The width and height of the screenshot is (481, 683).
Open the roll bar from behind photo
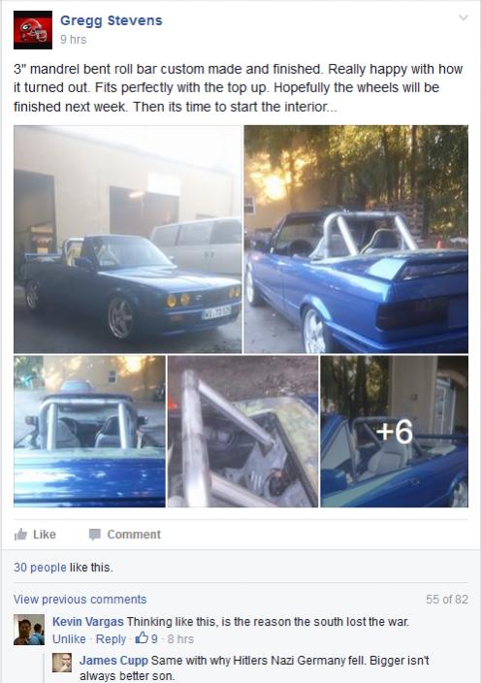click(x=89, y=431)
